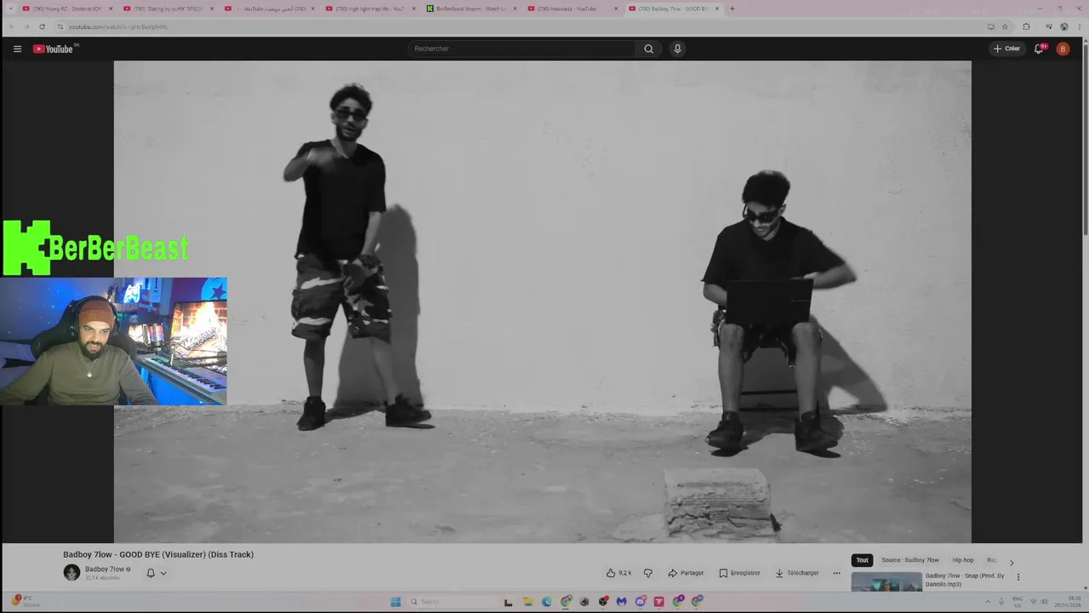Click the video player to pause
The height and width of the screenshot is (613, 1089).
point(542,301)
